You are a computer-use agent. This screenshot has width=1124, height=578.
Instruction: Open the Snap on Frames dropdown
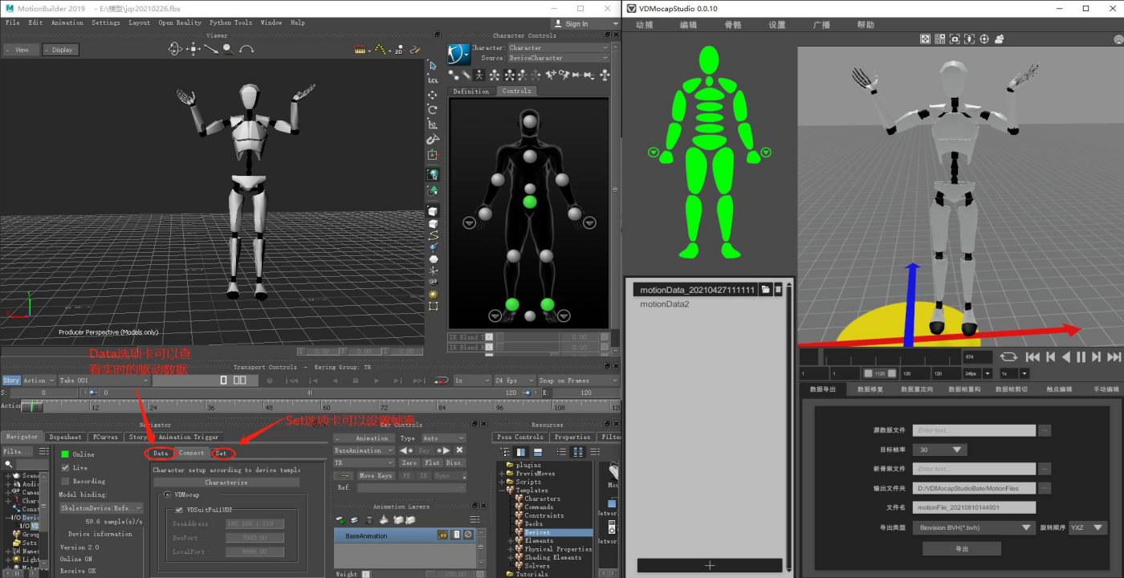[579, 381]
